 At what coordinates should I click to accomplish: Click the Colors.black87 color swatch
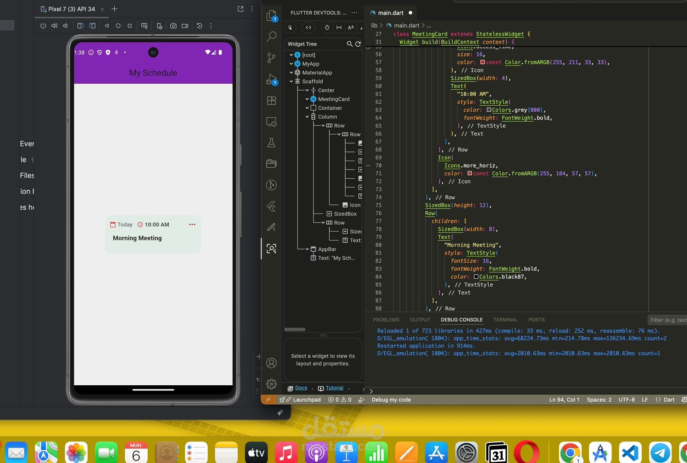pyautogui.click(x=476, y=277)
